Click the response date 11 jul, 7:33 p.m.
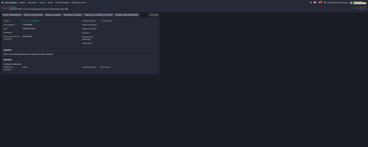The width and height of the screenshot is (368, 147). (x=105, y=67)
